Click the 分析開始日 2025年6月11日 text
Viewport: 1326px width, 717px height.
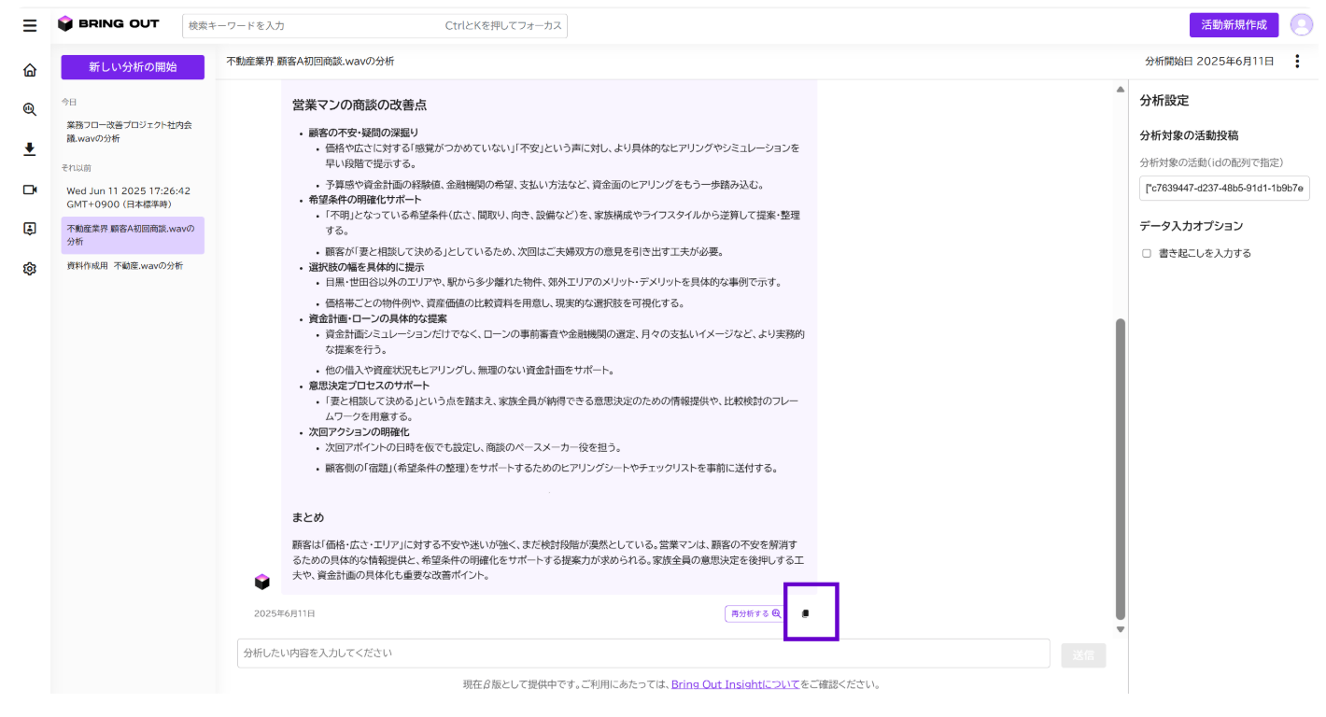click(x=1209, y=62)
